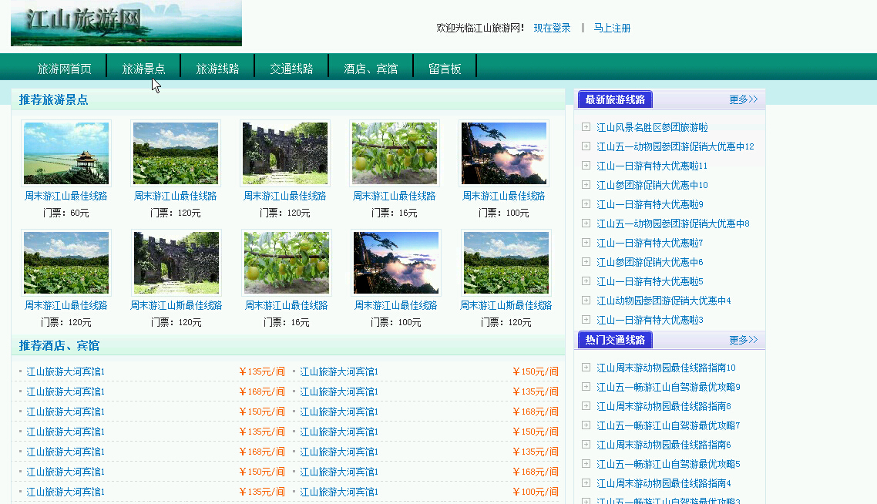Open the 江山周末游动物园最佳线路指南4 link
The image size is (877, 504).
point(664,484)
